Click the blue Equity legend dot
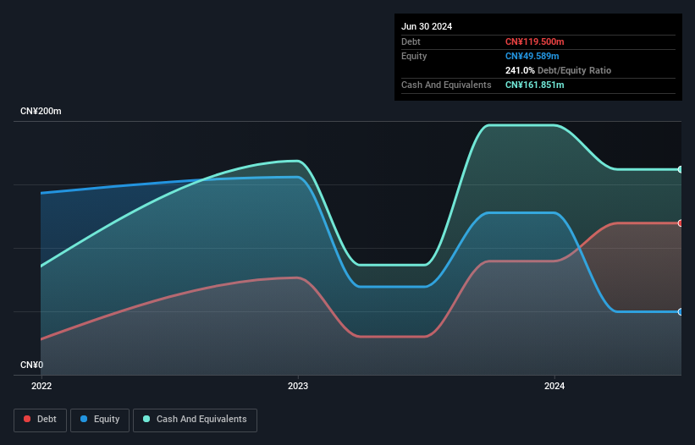The height and width of the screenshot is (445, 695). (84, 419)
